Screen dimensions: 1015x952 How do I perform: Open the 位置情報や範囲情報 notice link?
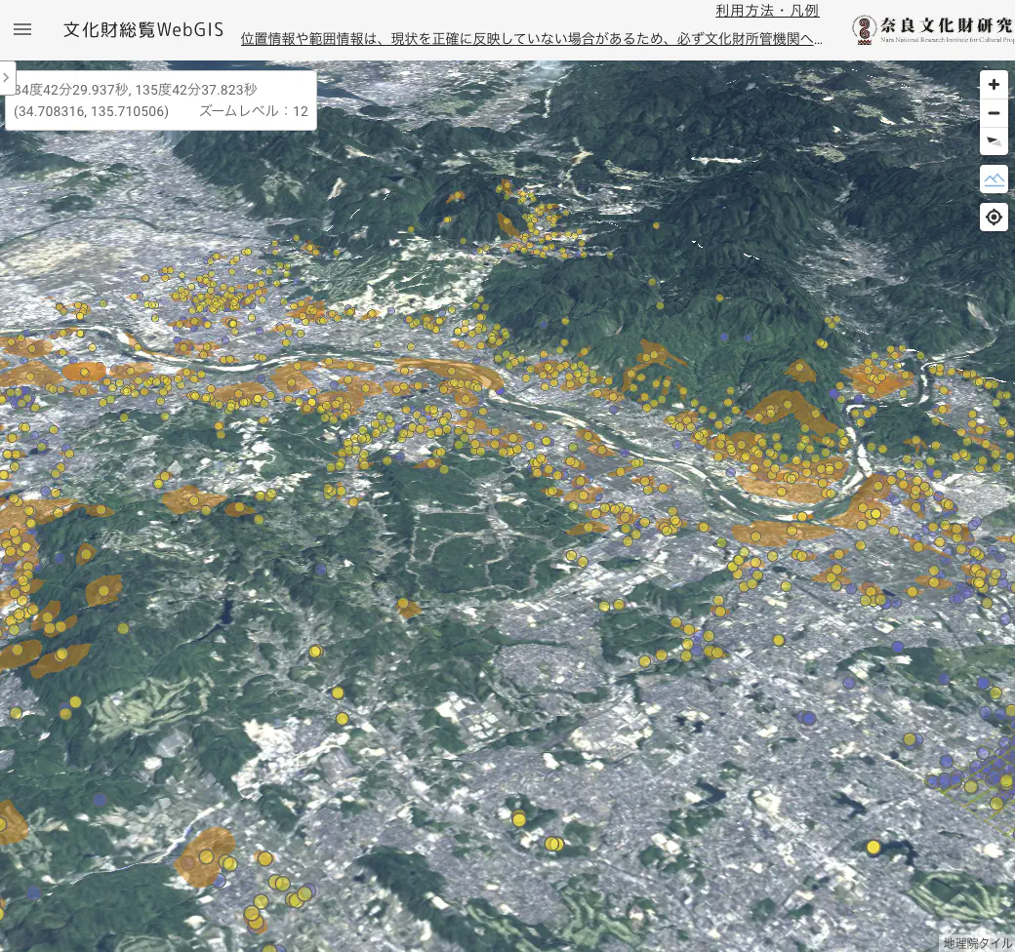[532, 39]
